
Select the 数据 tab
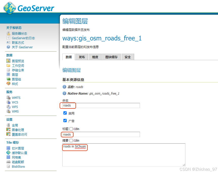tap(69, 57)
